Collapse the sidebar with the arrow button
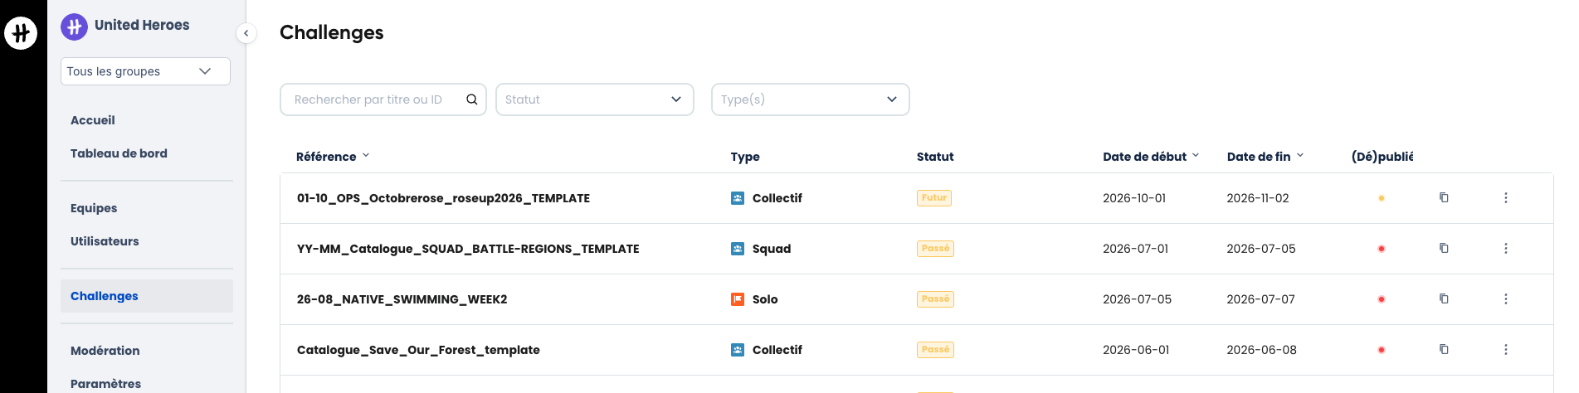Viewport: 1579px width, 393px height. point(246,33)
